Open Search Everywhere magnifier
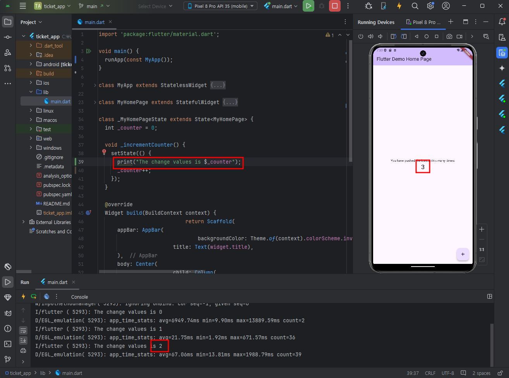 click(415, 6)
